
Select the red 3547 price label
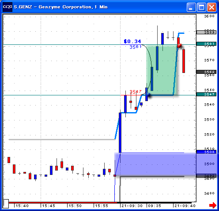[136, 92]
